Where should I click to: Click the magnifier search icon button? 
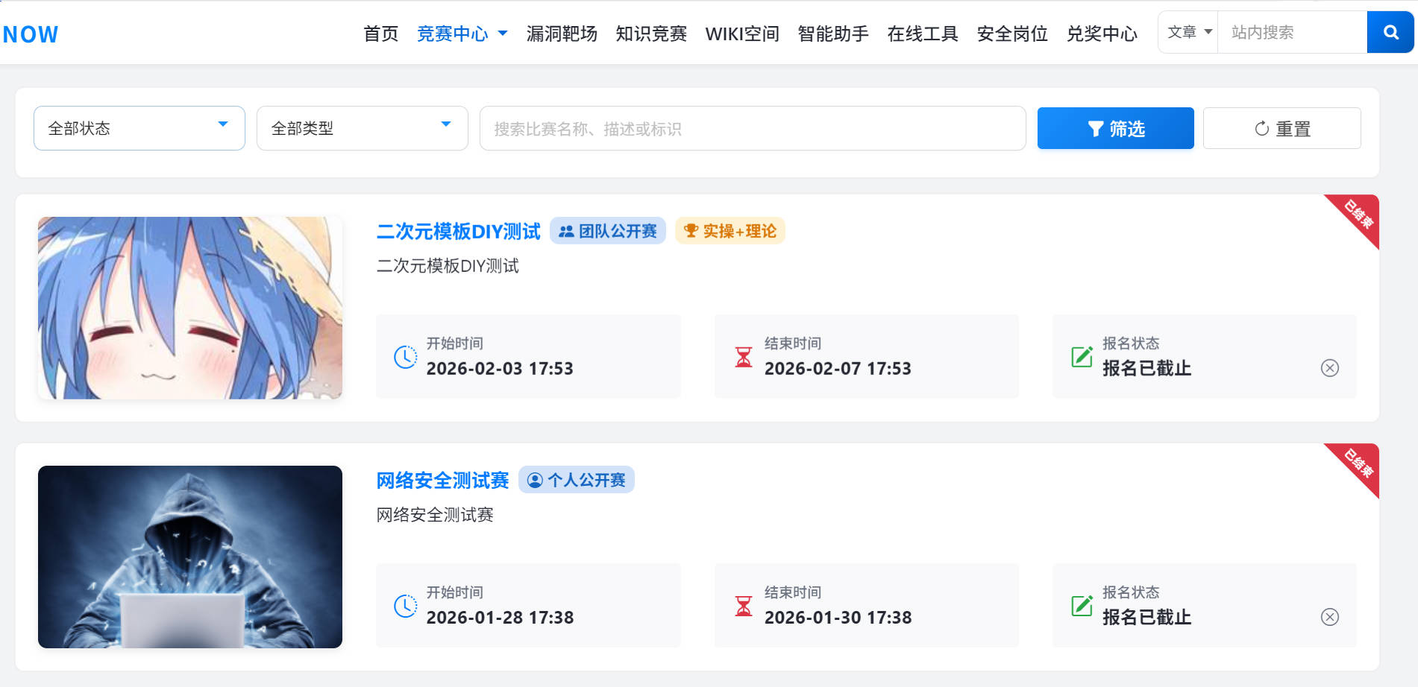[1390, 32]
